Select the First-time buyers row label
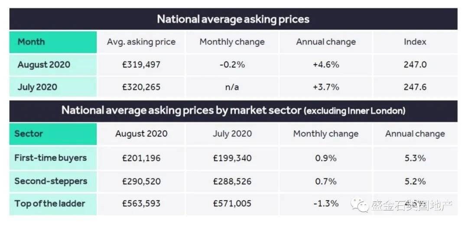The height and width of the screenshot is (226, 468). (50, 158)
